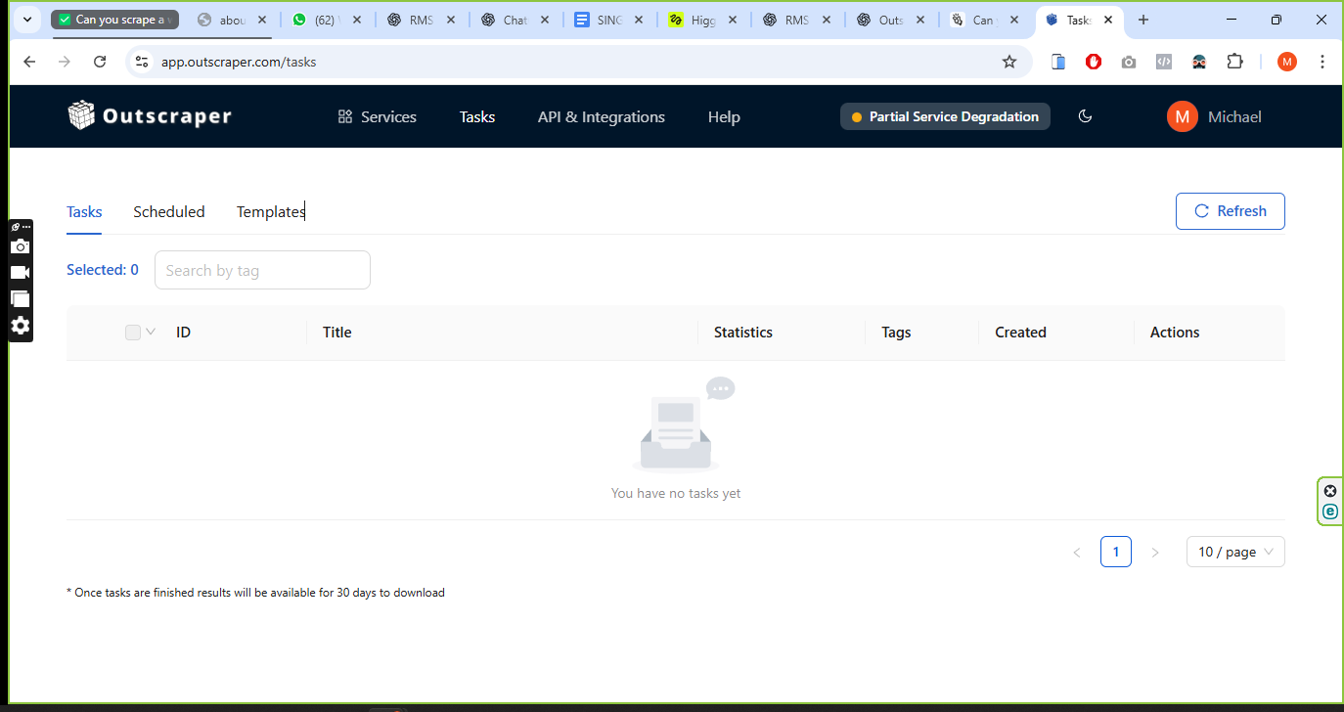
Task: Switch to the Scheduled tab
Action: click(169, 211)
